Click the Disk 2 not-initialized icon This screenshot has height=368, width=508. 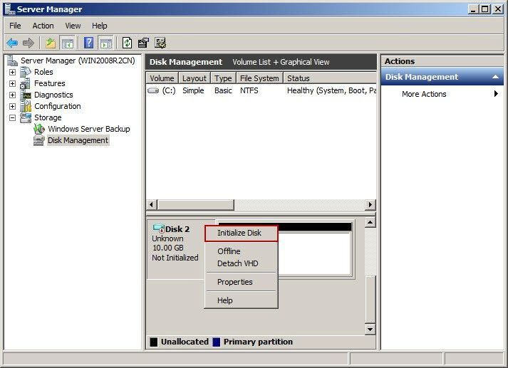point(158,228)
